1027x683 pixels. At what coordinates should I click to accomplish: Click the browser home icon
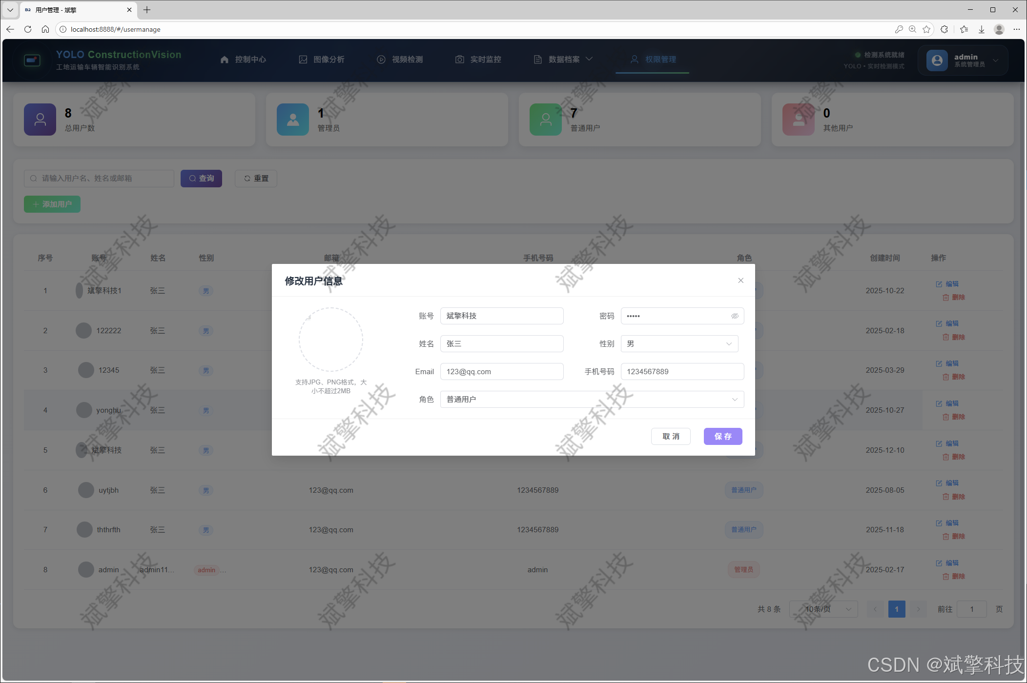coord(45,29)
